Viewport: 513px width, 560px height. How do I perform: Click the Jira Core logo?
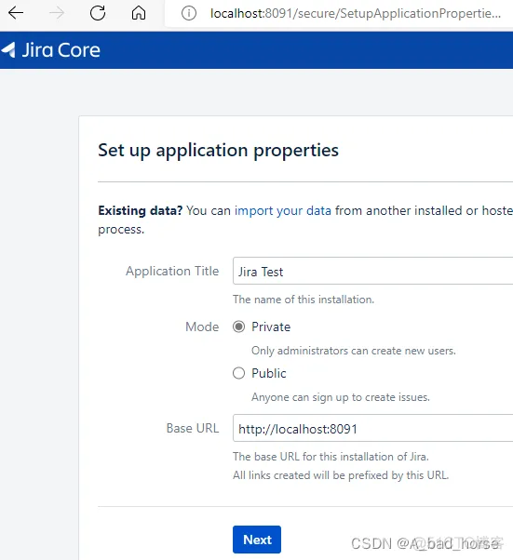click(x=51, y=50)
